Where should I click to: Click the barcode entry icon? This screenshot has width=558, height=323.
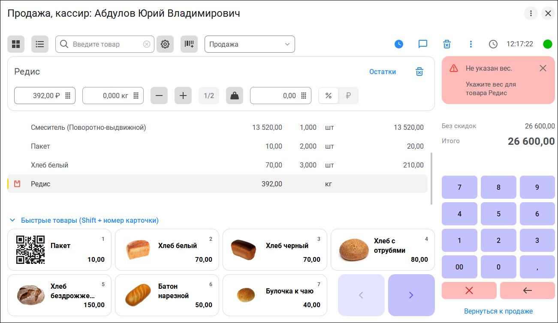click(189, 44)
